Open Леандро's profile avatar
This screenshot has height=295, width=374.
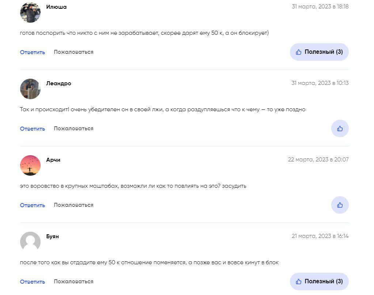30,89
